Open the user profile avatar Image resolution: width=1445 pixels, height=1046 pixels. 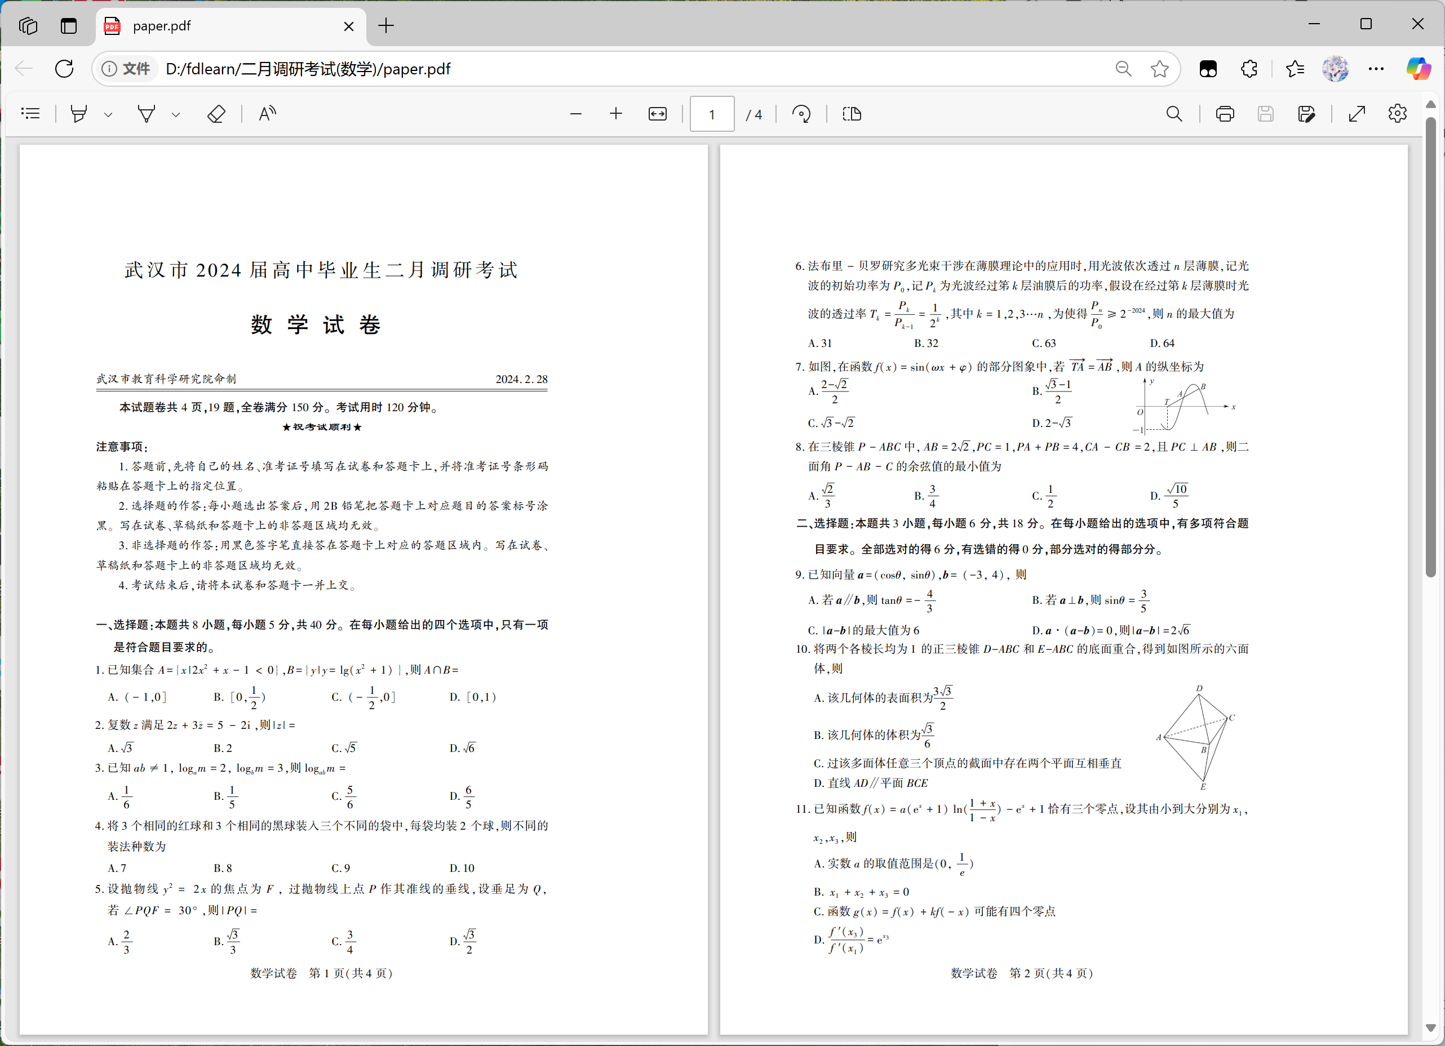pos(1335,69)
